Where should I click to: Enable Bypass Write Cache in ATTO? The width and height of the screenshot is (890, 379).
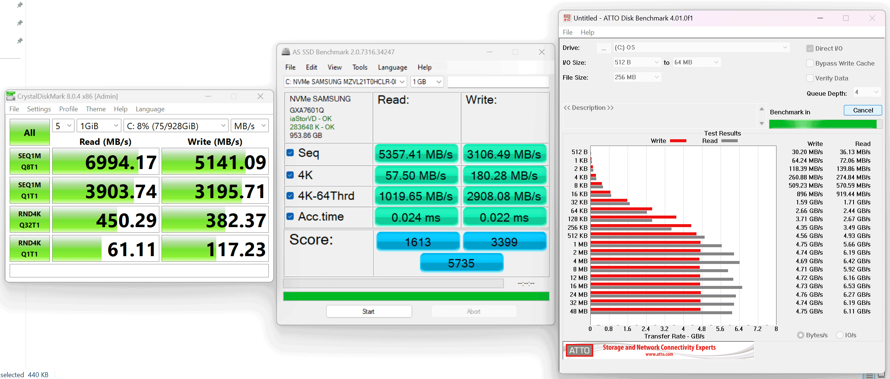coord(810,63)
